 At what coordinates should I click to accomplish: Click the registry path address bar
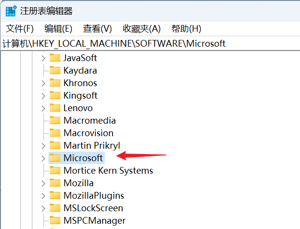150,44
